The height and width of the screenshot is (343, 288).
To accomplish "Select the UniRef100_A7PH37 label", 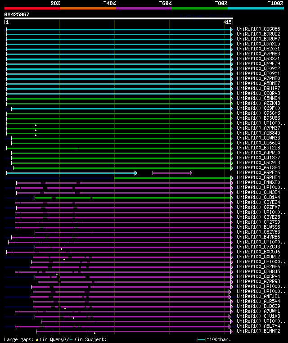I will [258, 128].
